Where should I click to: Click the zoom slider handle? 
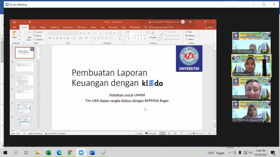click(x=194, y=133)
